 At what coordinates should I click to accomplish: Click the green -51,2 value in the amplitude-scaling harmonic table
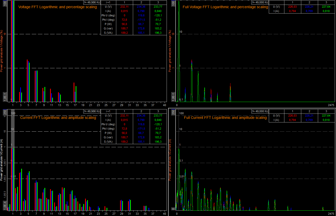158,129
